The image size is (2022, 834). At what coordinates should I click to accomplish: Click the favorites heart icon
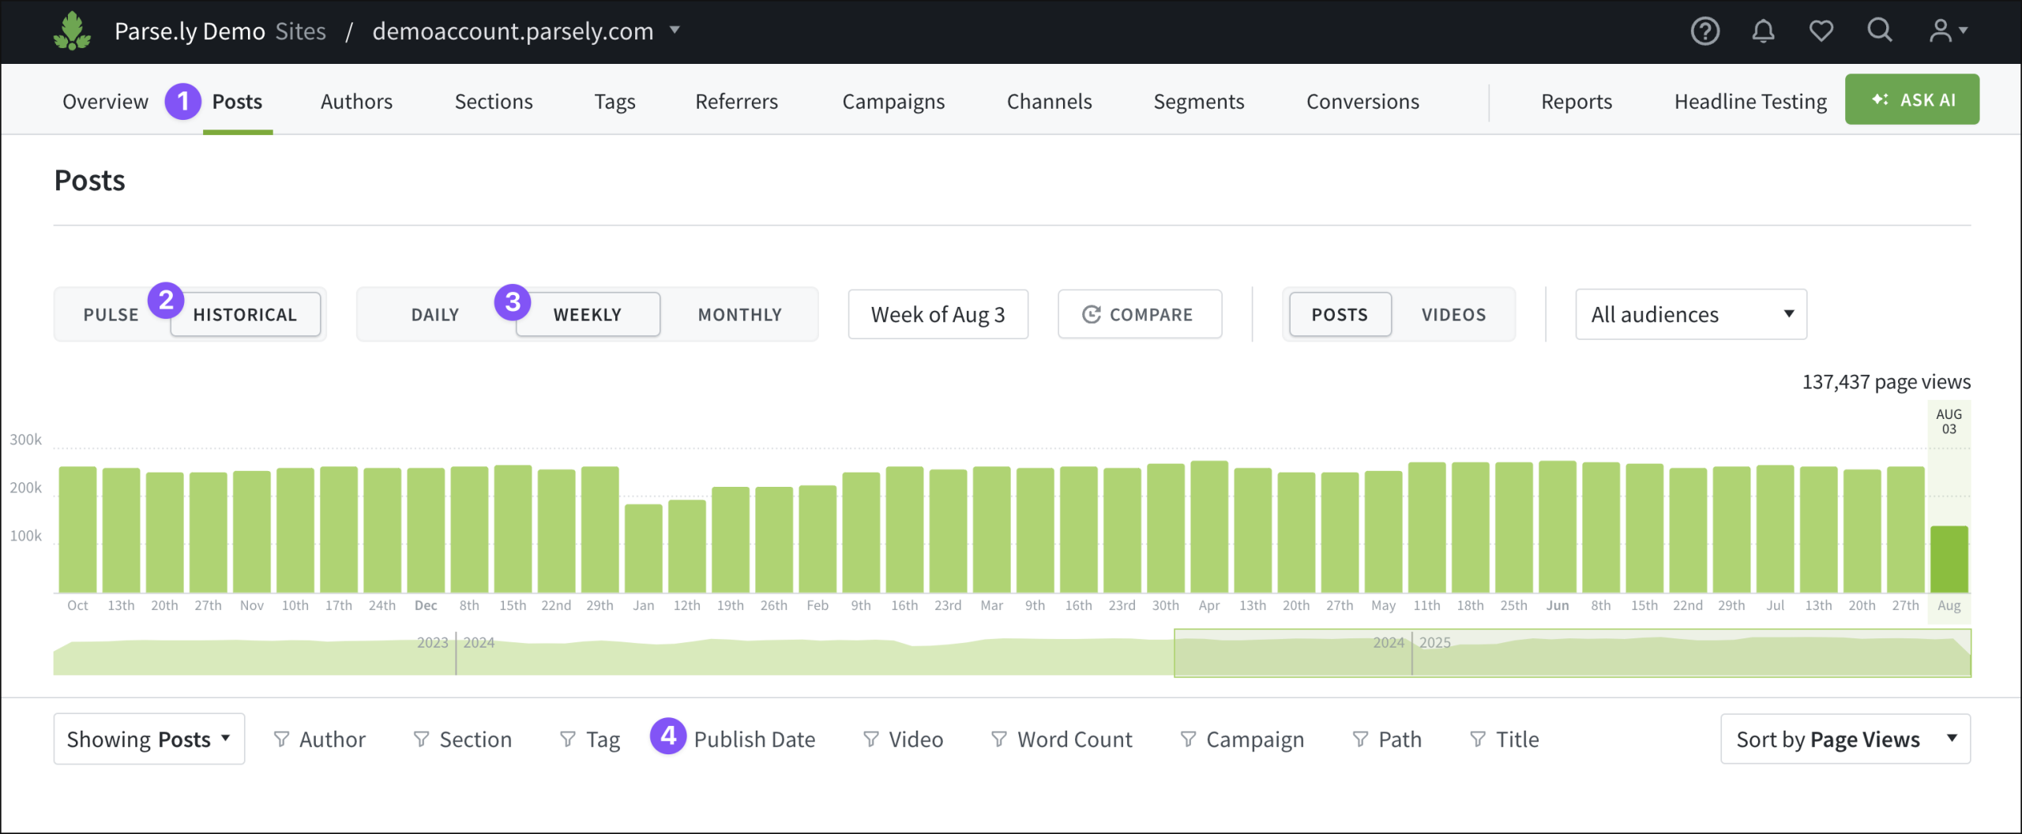(1821, 31)
